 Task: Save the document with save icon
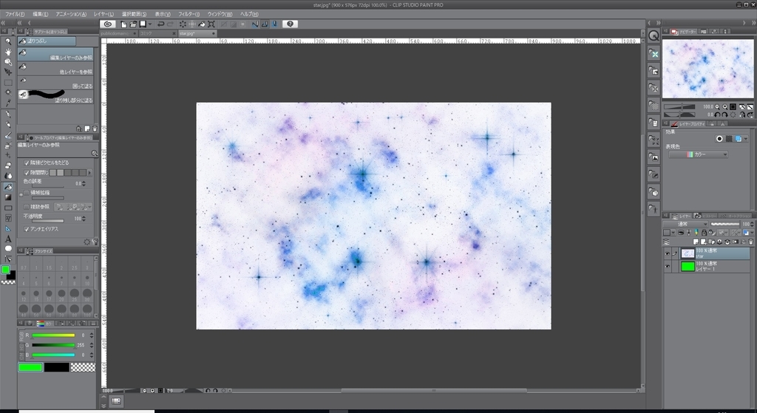click(x=143, y=24)
